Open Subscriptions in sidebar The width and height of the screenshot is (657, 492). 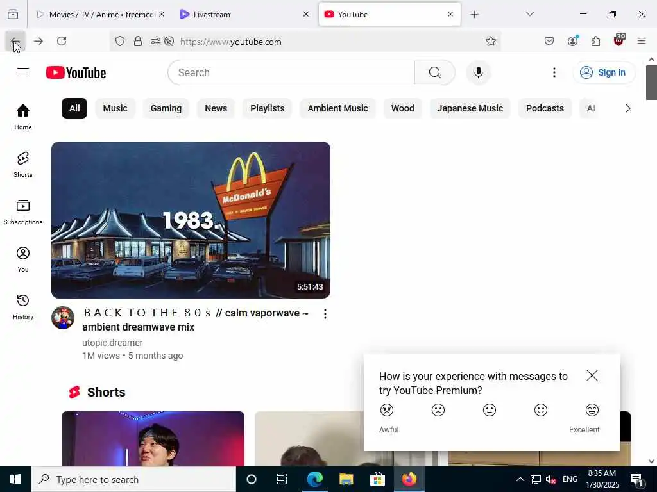tap(23, 212)
